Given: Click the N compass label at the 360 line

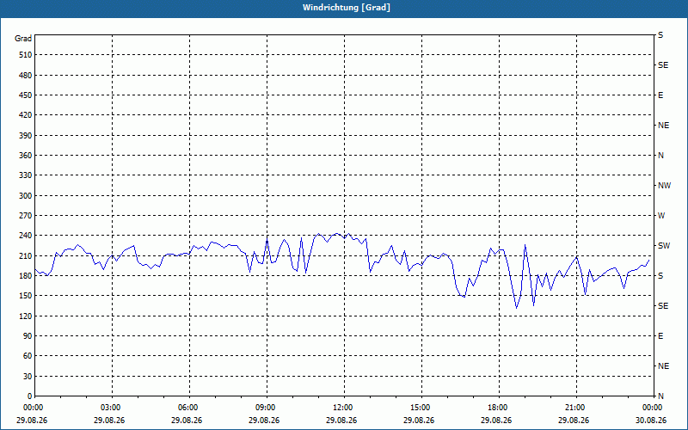Looking at the screenshot, I should point(661,156).
